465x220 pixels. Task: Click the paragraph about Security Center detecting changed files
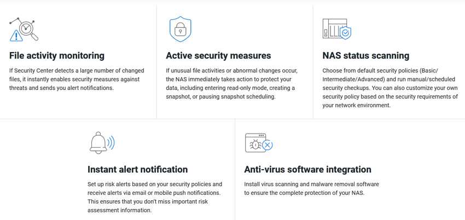pos(77,79)
